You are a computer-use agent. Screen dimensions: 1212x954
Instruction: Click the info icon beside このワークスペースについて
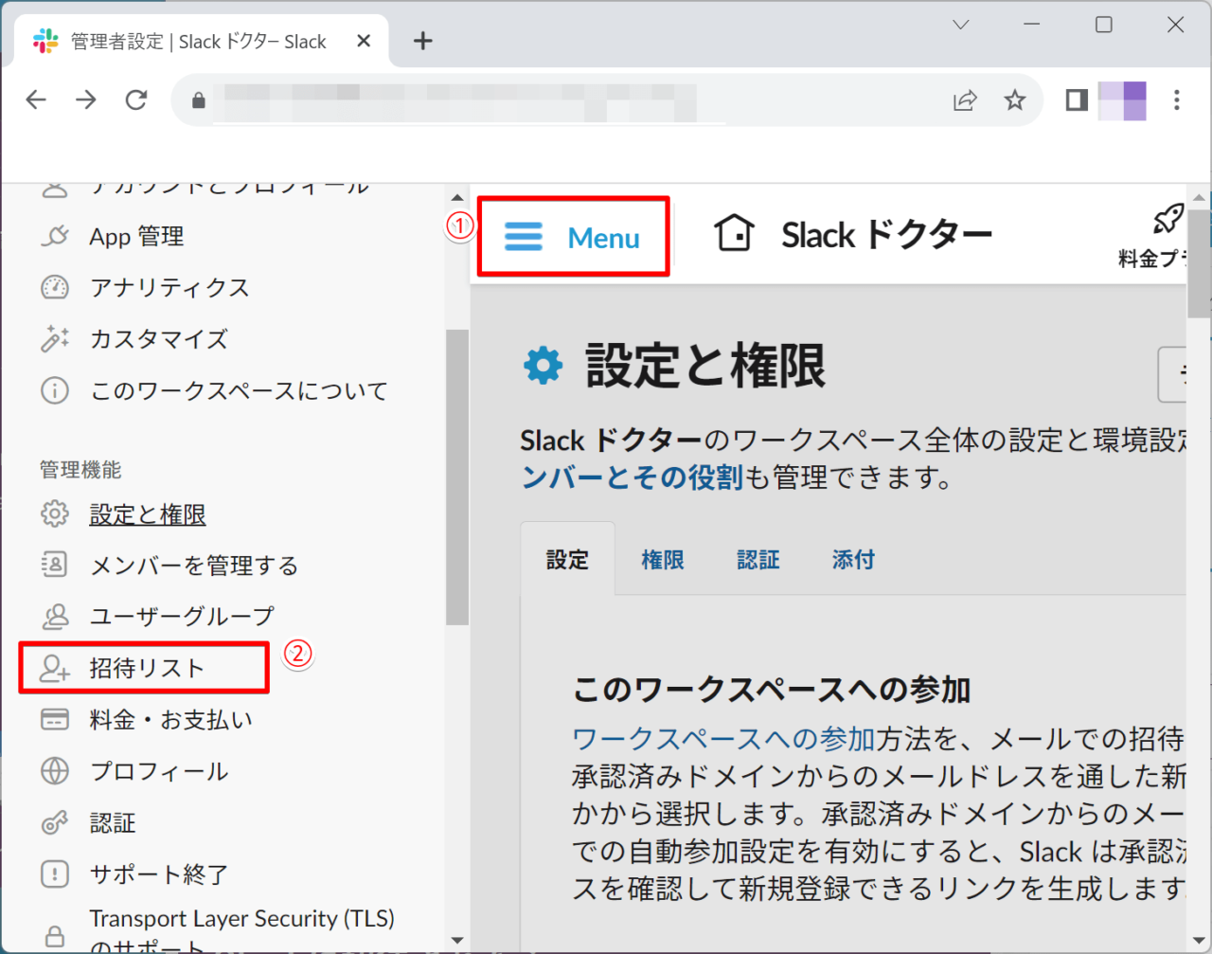point(55,390)
